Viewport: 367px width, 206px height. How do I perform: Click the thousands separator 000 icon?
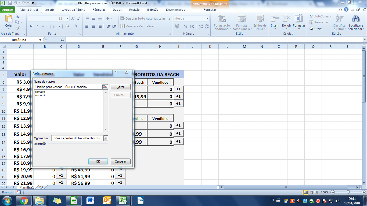[192, 26]
